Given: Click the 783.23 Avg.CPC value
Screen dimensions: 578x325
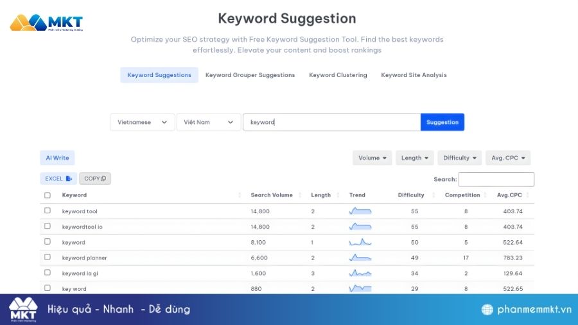Looking at the screenshot, I should coord(512,258).
